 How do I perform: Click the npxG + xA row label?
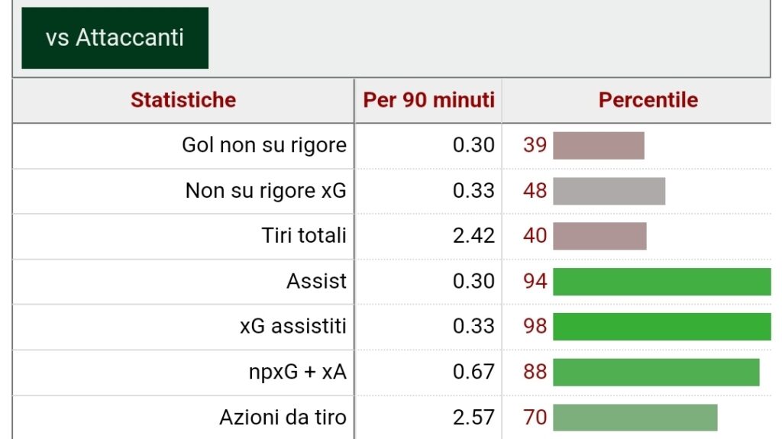pos(297,372)
